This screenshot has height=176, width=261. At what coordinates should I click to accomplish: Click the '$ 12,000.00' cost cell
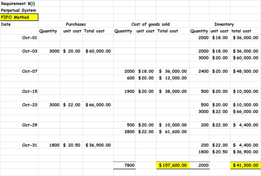(x=172, y=78)
